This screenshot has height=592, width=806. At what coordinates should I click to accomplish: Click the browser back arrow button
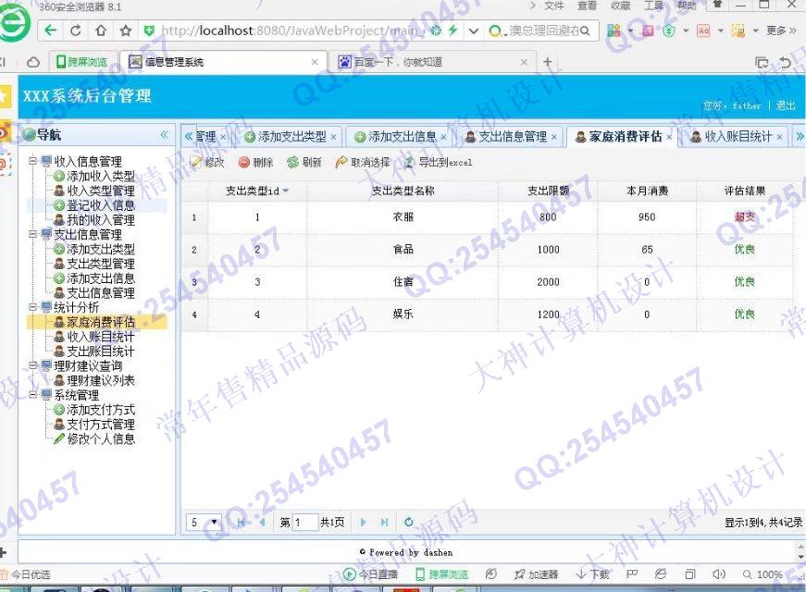pos(51,31)
